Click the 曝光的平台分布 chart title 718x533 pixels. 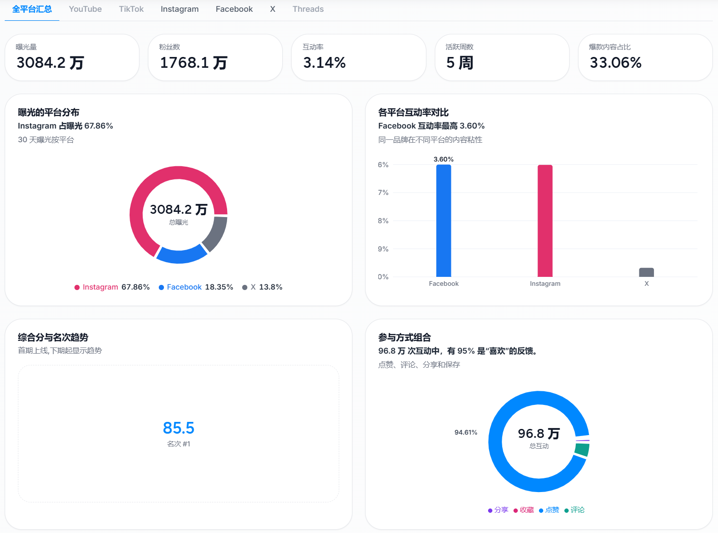click(49, 113)
